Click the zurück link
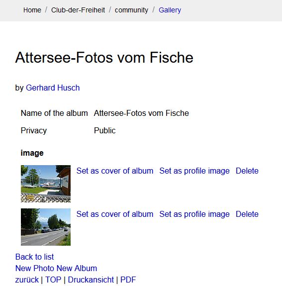282x286 pixels. click(x=27, y=280)
